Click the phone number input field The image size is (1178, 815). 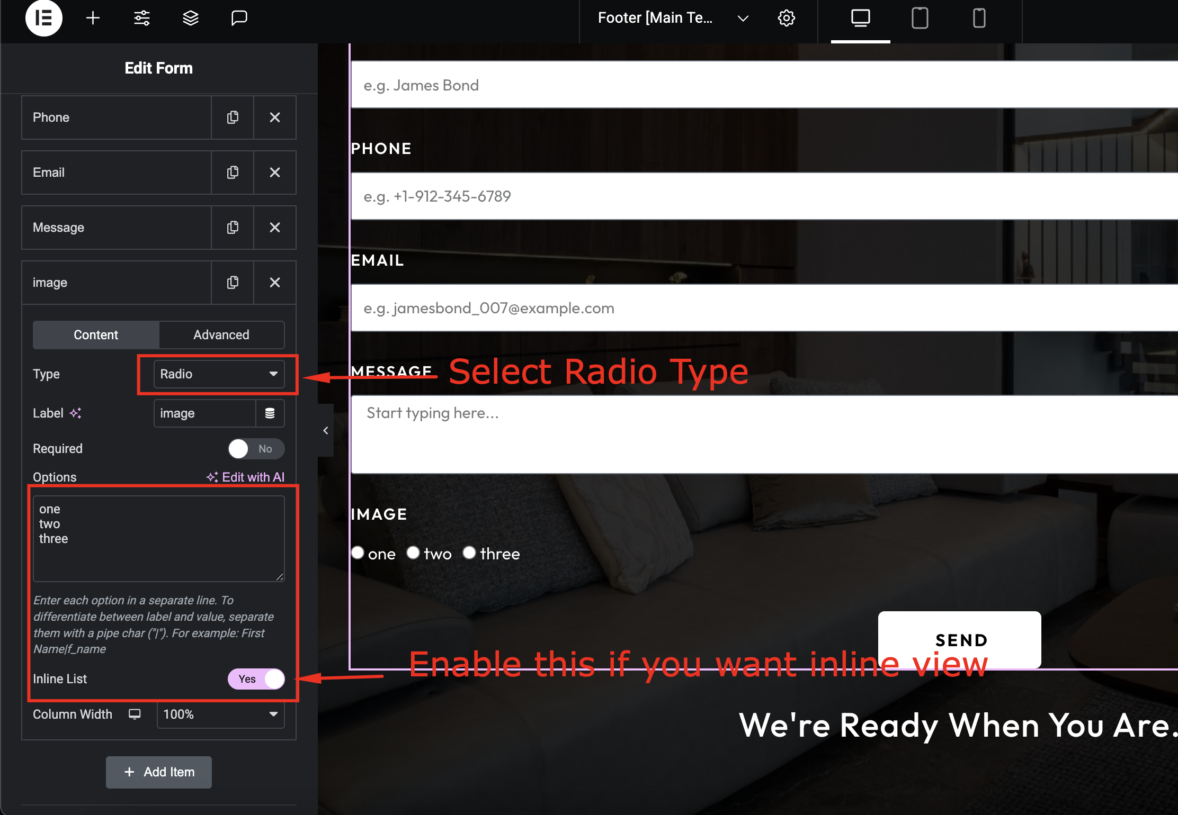(x=764, y=196)
